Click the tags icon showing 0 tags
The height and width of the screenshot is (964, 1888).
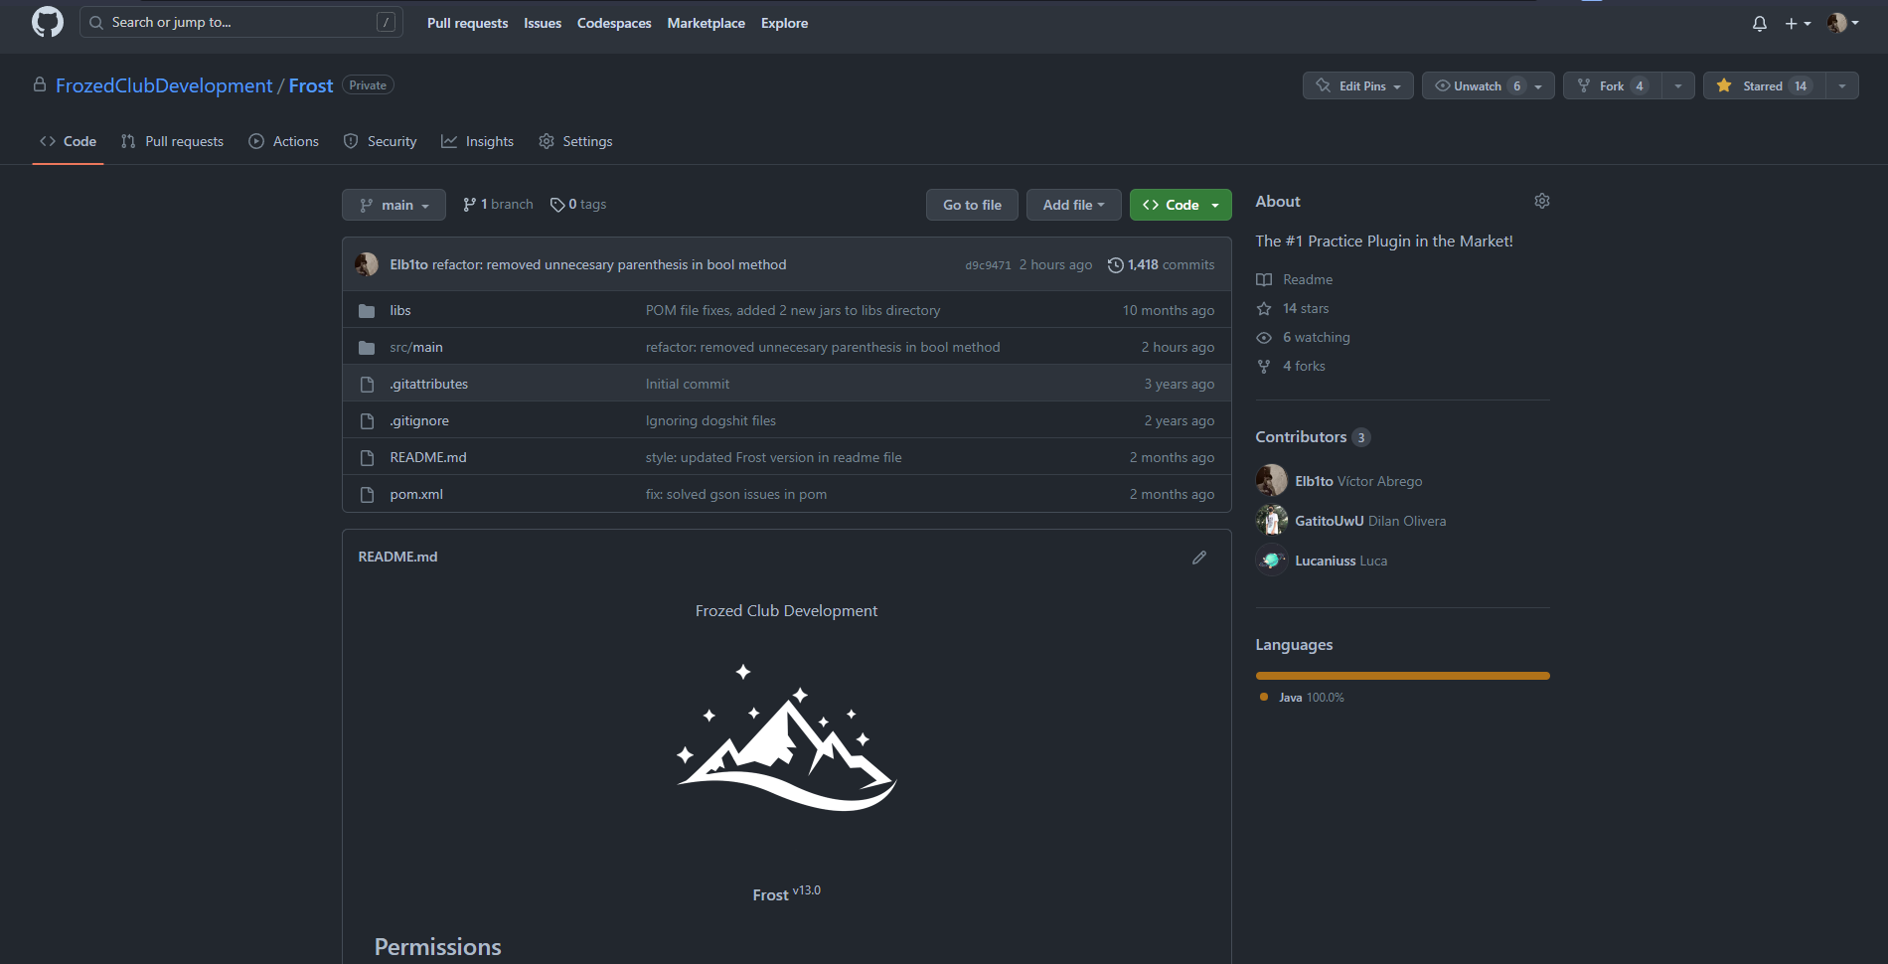click(557, 205)
